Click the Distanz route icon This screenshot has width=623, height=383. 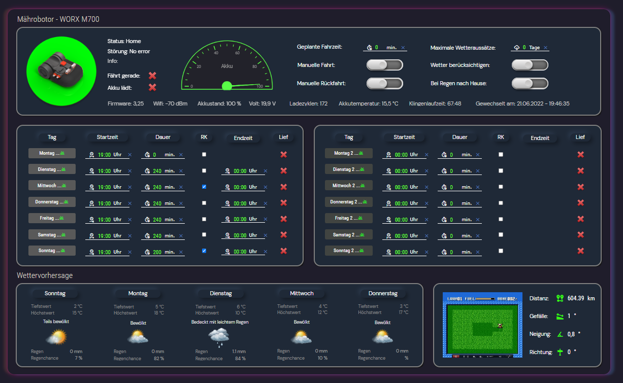coord(560,298)
